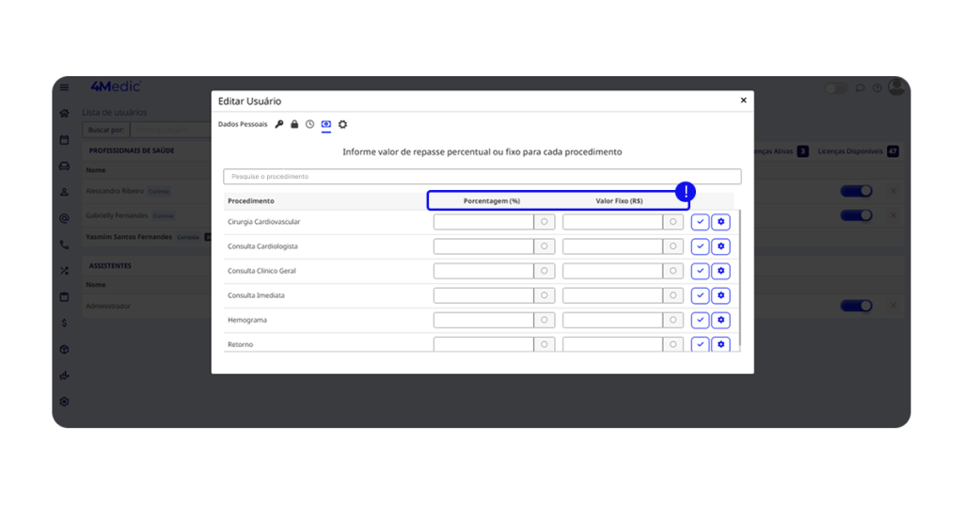Viewport: 963px width, 505px height.
Task: Select percentage radio for Hemograma
Action: click(545, 320)
